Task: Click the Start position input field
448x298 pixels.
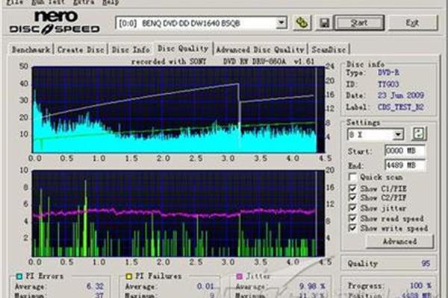Action: (405, 150)
